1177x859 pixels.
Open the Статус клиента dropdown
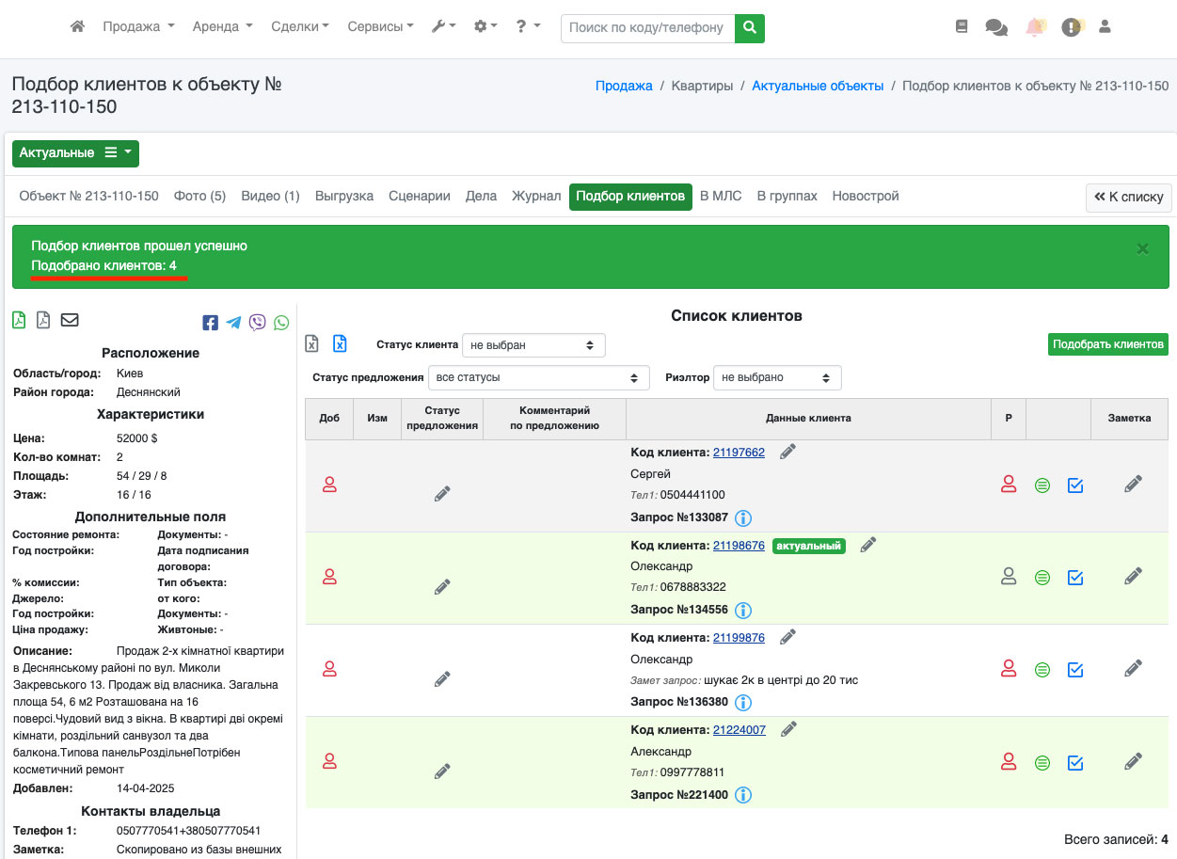pos(533,345)
